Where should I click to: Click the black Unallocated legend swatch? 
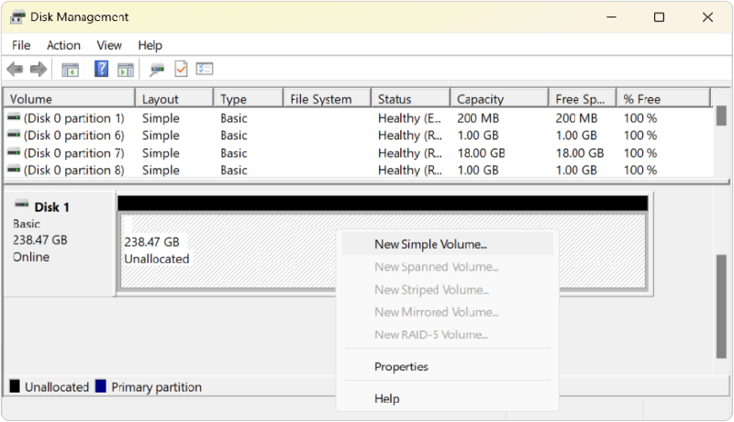pos(15,387)
